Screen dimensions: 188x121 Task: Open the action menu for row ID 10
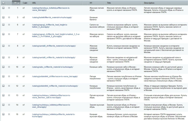click(x=9, y=67)
